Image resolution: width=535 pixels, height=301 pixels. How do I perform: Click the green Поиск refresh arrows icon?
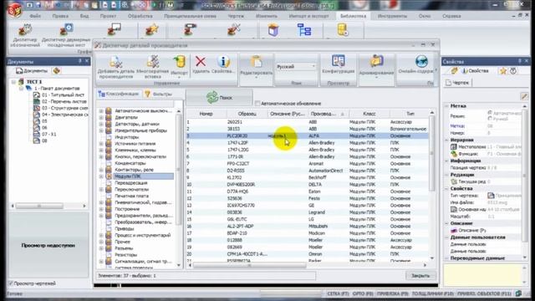pos(211,97)
